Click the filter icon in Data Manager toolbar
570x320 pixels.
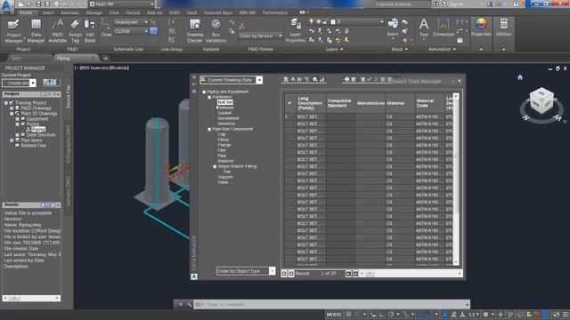306,79
